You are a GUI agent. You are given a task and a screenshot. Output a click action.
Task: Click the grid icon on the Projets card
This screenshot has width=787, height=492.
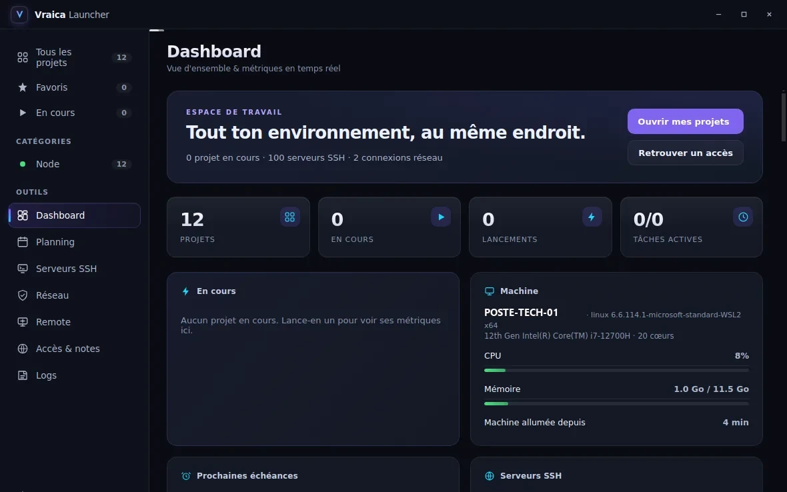coord(289,217)
